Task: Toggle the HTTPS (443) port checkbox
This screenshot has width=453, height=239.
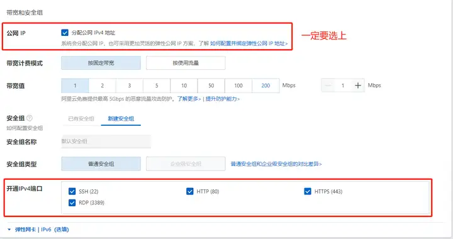Action: click(308, 191)
